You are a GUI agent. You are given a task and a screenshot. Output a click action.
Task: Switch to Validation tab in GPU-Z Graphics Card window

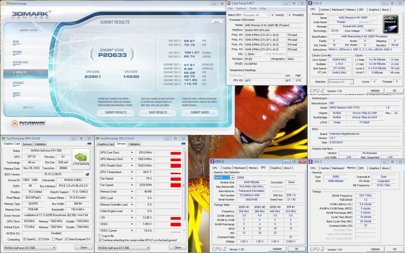[x=40, y=144]
